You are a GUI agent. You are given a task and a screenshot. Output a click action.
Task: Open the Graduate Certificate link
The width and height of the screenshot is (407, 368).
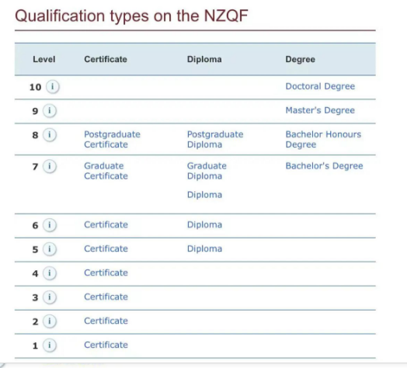106,171
